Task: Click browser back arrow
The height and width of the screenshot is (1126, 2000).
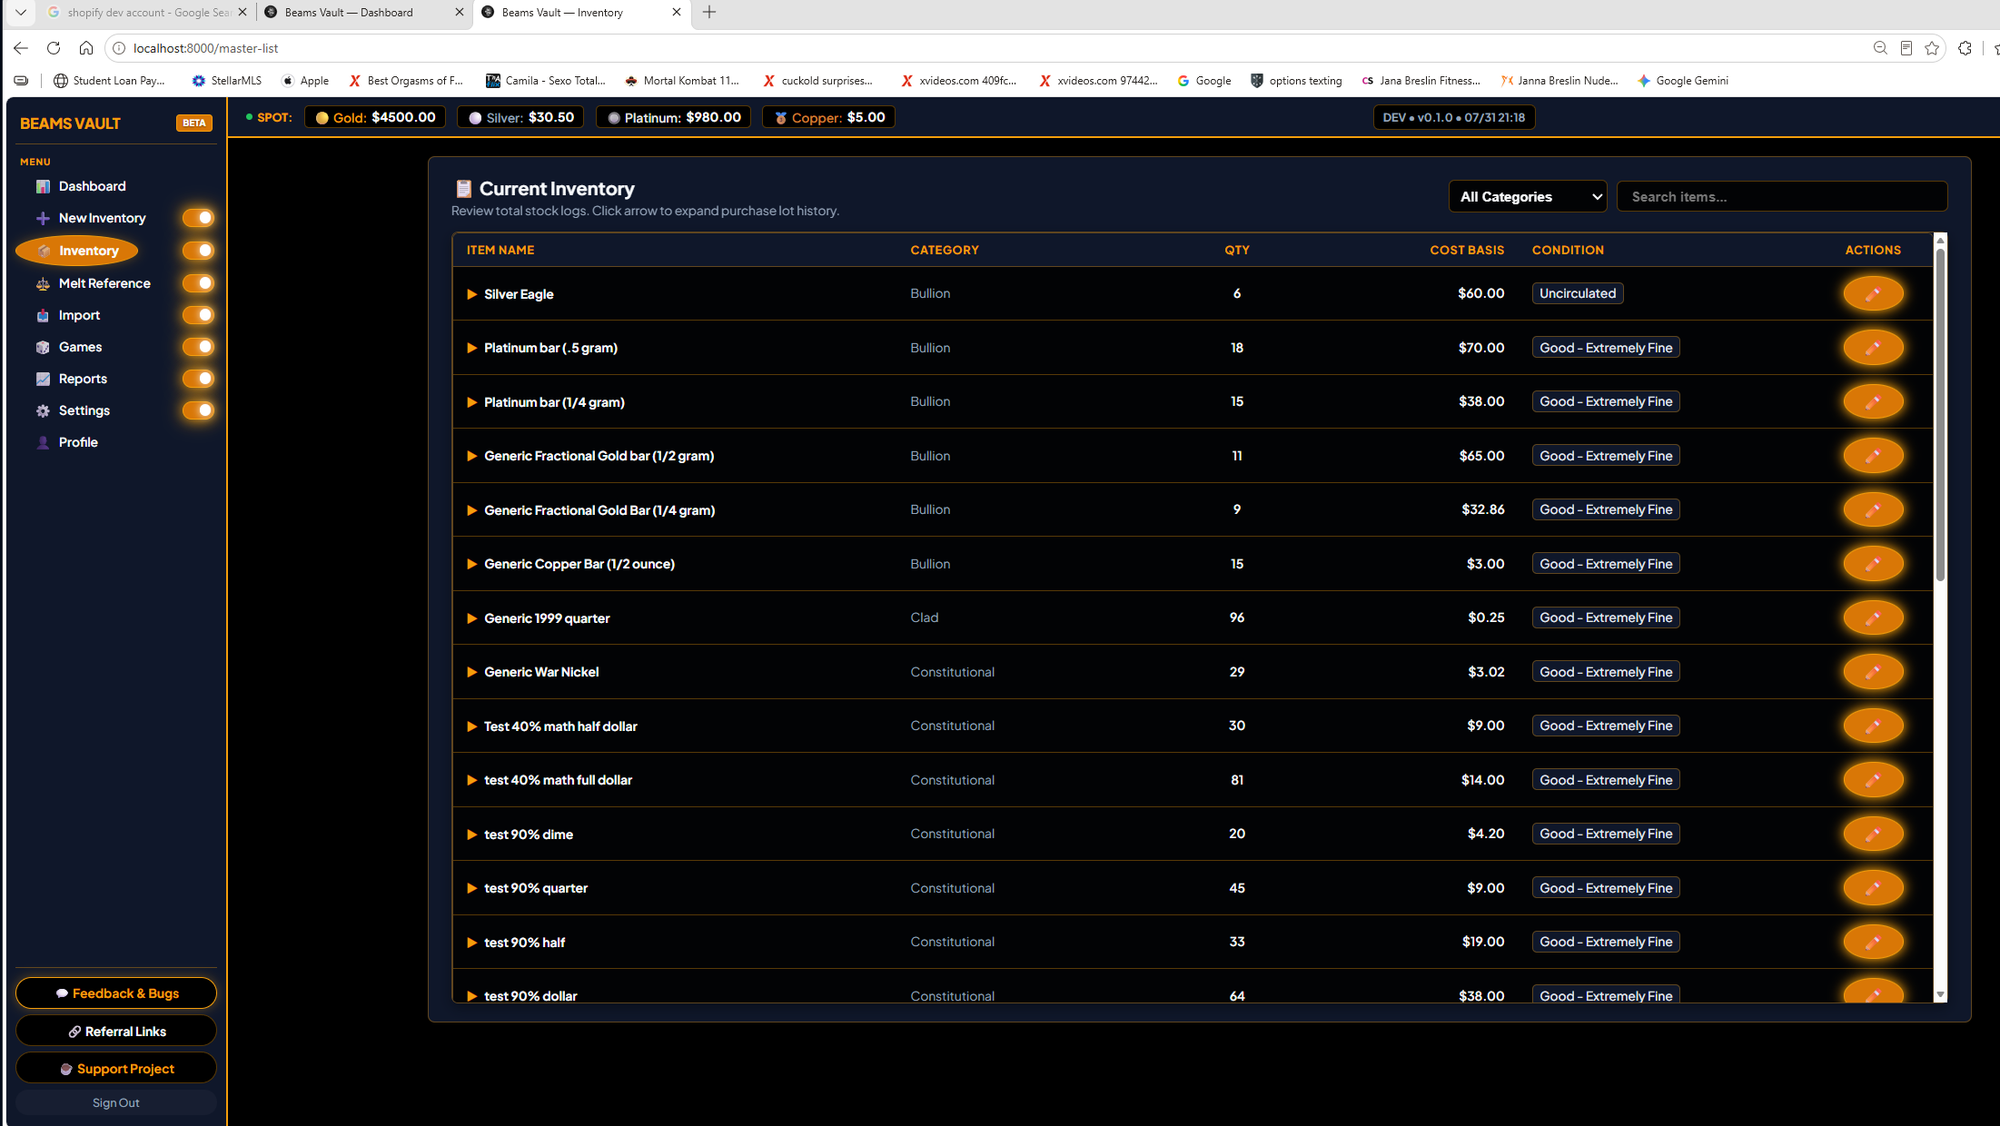Action: click(x=21, y=48)
